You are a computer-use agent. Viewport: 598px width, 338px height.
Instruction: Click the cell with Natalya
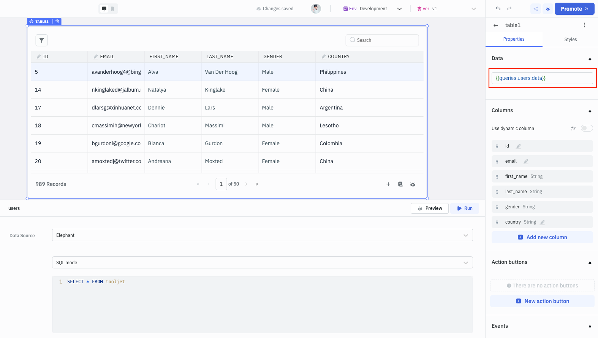coord(173,90)
